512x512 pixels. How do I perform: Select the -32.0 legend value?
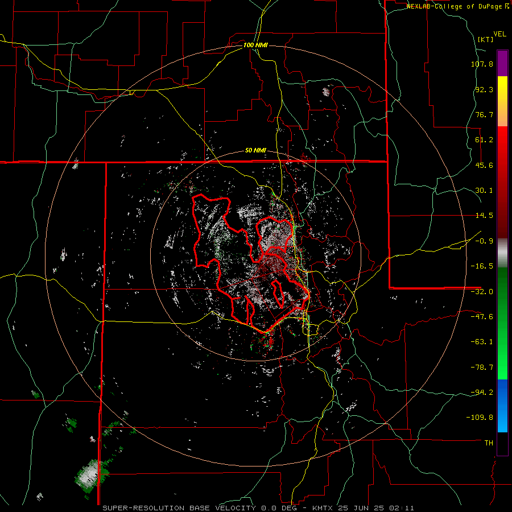click(482, 292)
